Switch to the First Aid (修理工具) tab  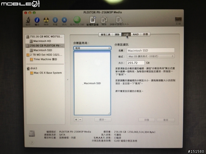106,34
